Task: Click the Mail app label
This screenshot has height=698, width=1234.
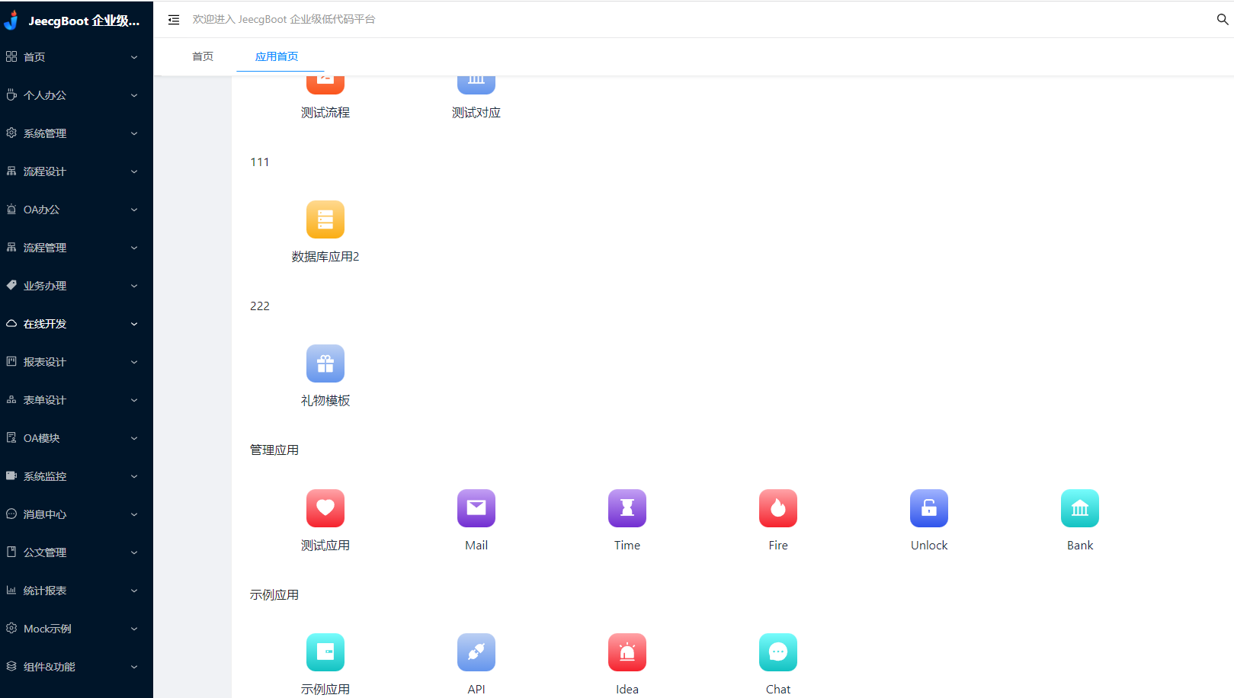Action: click(476, 546)
